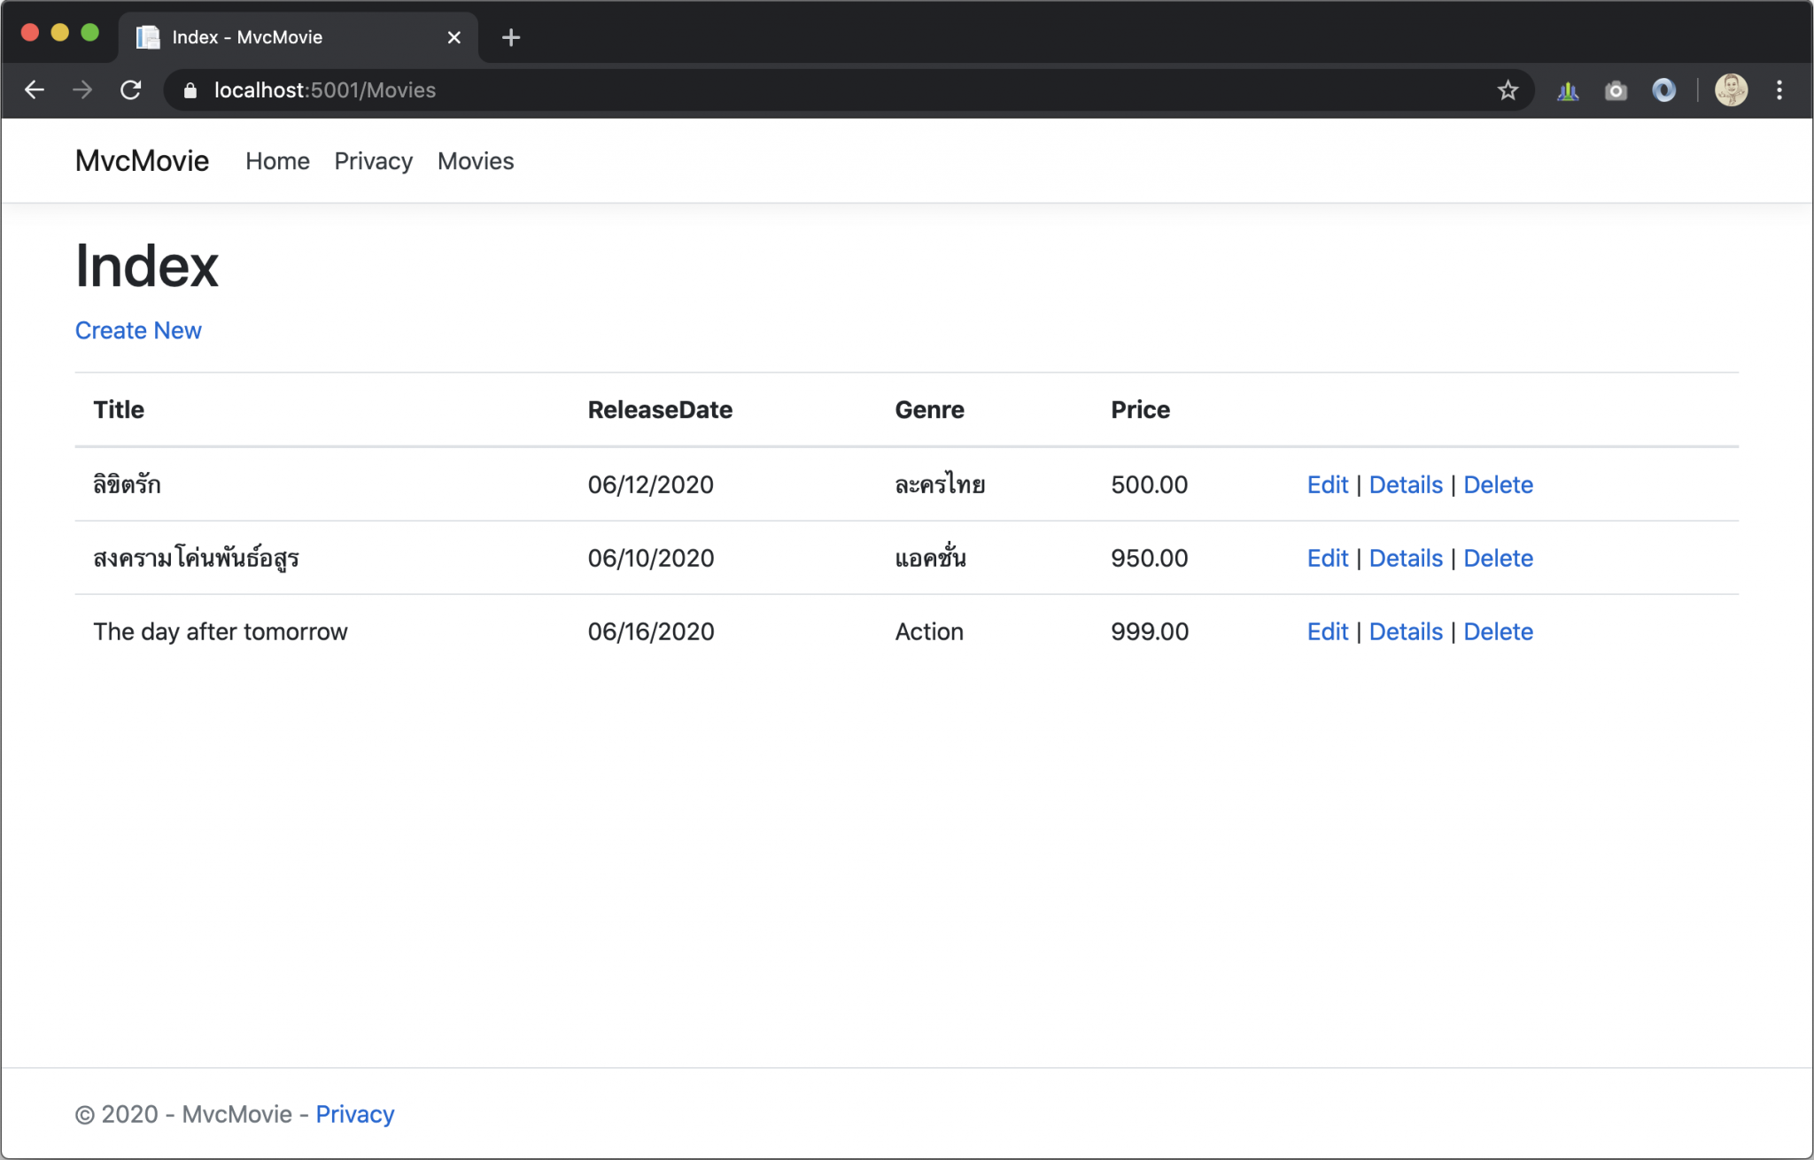
Task: Open a new tab with the plus button
Action: (510, 37)
